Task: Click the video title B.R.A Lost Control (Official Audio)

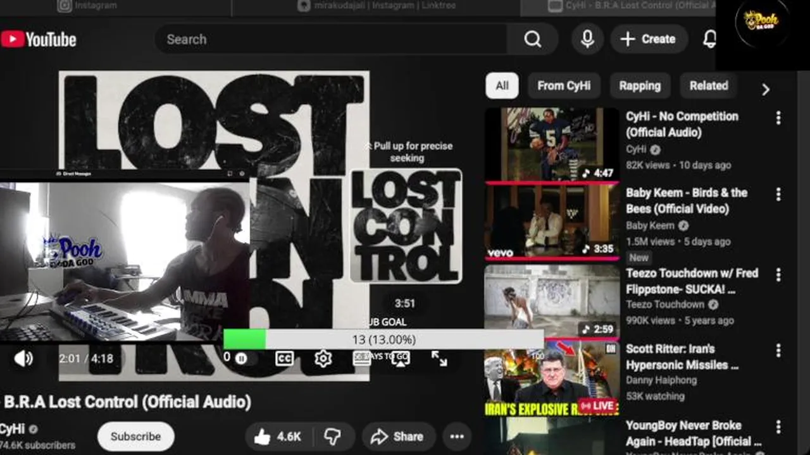Action: click(x=127, y=402)
